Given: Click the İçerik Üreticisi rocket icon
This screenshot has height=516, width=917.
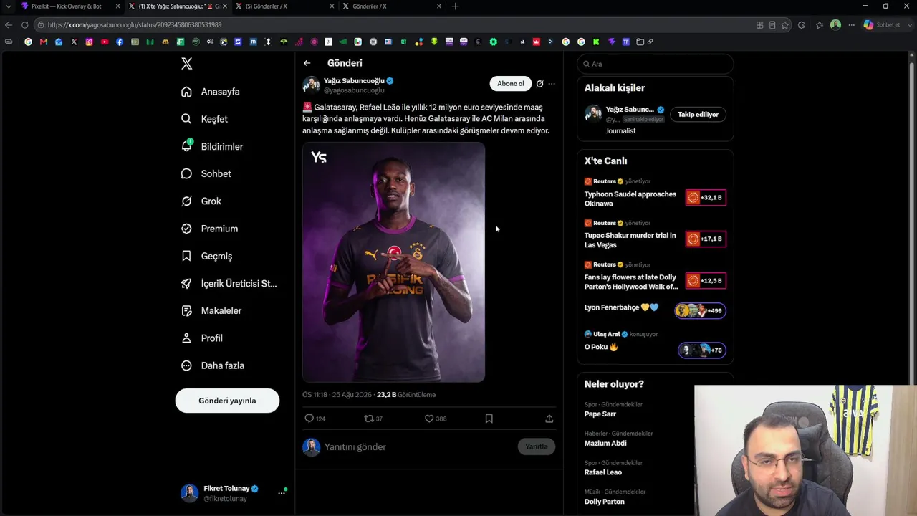Looking at the screenshot, I should click(x=186, y=283).
